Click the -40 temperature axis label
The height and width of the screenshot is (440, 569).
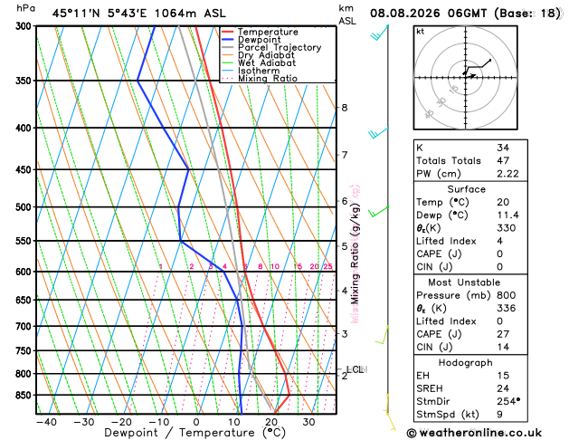pyautogui.click(x=46, y=422)
